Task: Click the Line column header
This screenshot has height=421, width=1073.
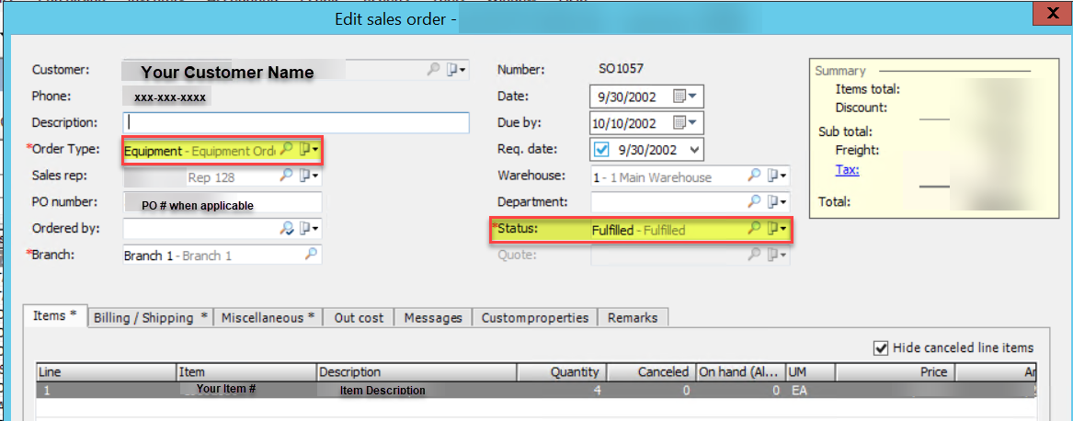Action: tap(106, 371)
